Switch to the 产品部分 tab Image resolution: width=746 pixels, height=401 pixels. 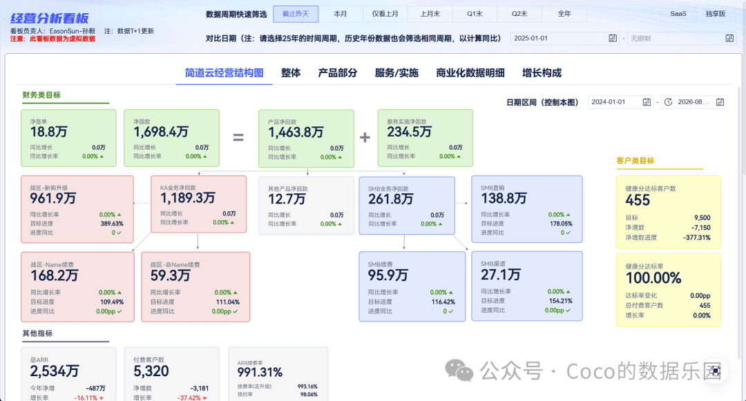pyautogui.click(x=337, y=72)
